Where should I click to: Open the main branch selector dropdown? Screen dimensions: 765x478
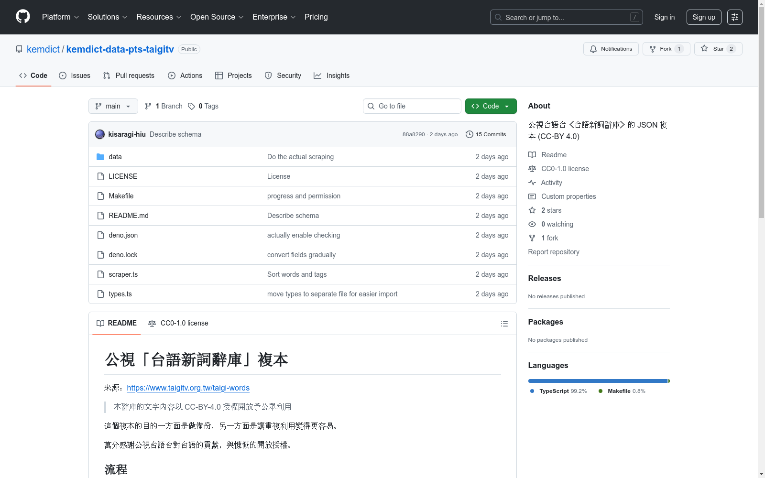click(113, 106)
